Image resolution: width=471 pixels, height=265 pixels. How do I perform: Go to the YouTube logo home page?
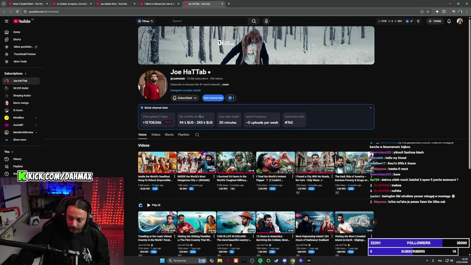pos(22,21)
